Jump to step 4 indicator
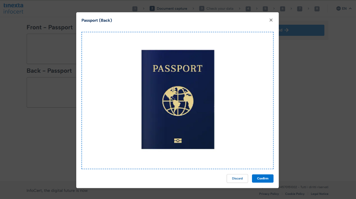 (248, 9)
